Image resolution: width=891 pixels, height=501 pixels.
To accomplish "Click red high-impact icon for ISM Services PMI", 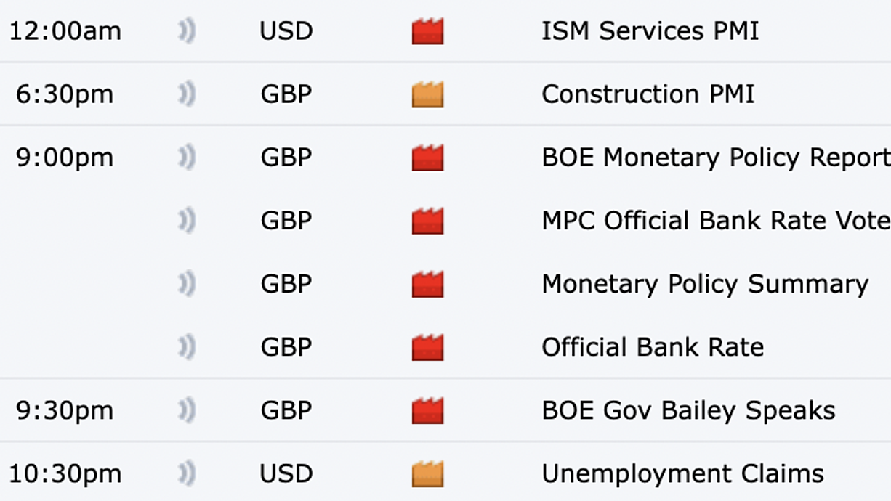I will (x=427, y=32).
